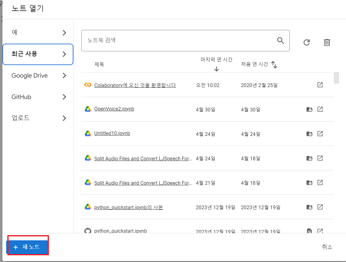The image size is (346, 262).
Task: Click the 처음 연 시간 header text
Action: coord(254,64)
